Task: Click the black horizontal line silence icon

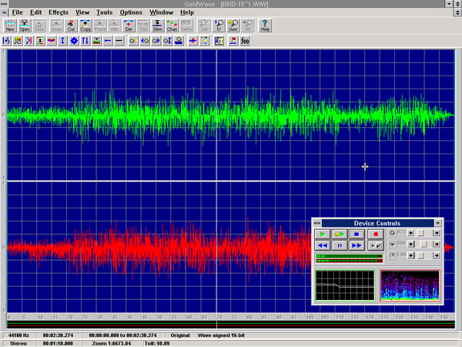Action: click(119, 41)
